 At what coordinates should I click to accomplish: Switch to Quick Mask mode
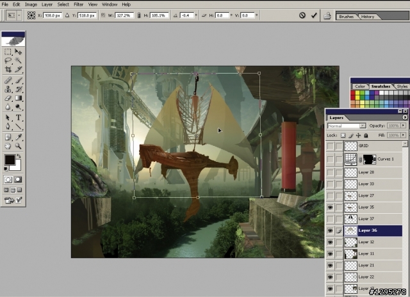coord(18,179)
